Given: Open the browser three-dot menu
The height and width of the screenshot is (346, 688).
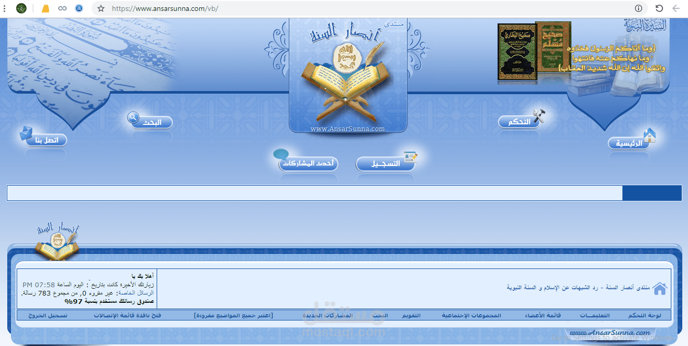Looking at the screenshot, I should pyautogui.click(x=4, y=8).
